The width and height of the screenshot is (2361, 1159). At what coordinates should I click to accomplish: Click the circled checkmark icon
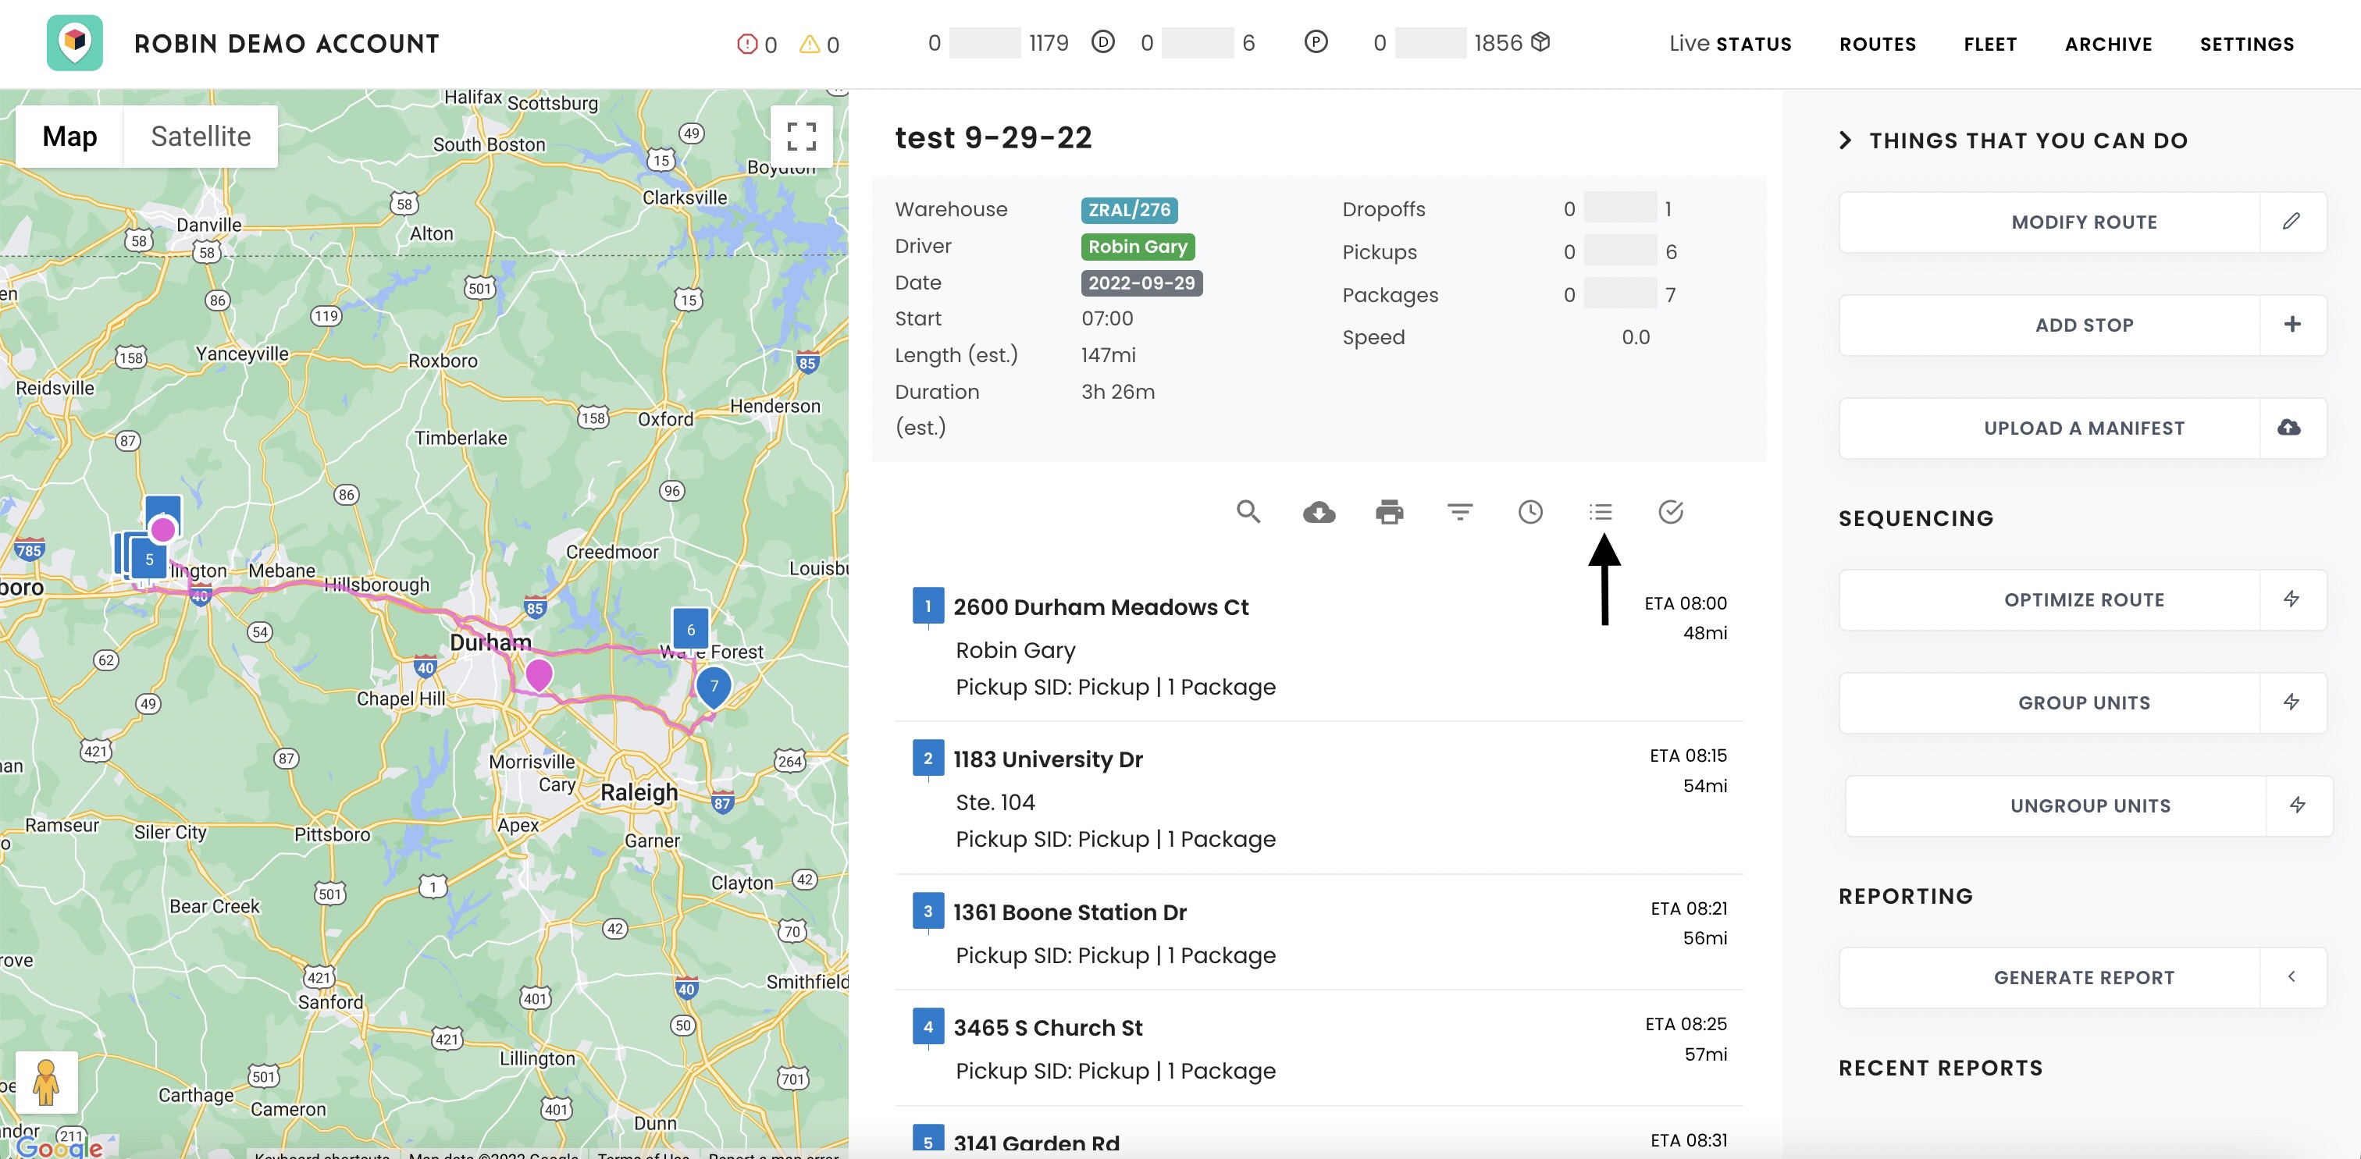click(x=1671, y=511)
